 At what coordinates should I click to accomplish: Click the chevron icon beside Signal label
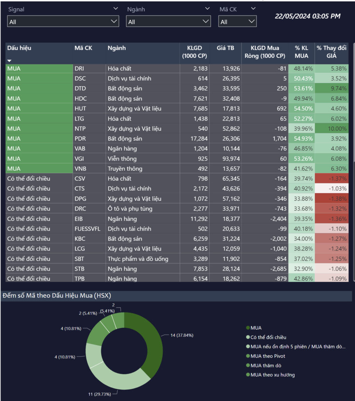[115, 9]
